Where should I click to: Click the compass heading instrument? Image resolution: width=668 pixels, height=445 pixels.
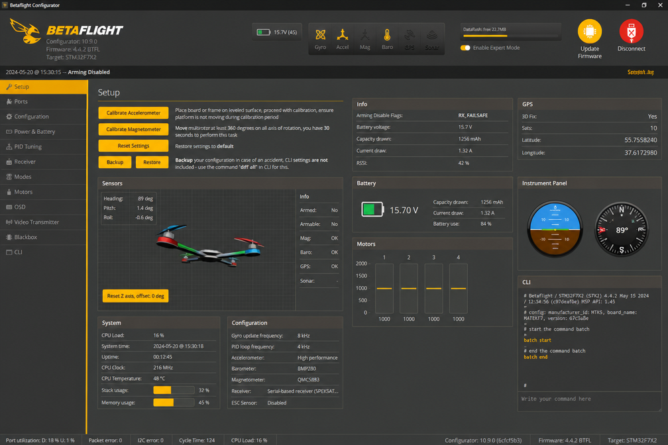click(x=622, y=229)
